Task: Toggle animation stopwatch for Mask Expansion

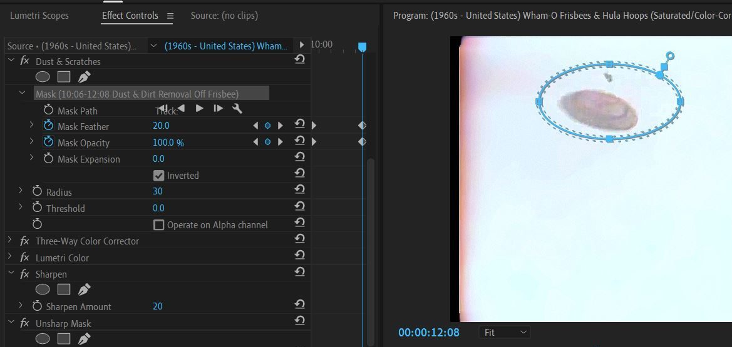Action: coord(48,158)
